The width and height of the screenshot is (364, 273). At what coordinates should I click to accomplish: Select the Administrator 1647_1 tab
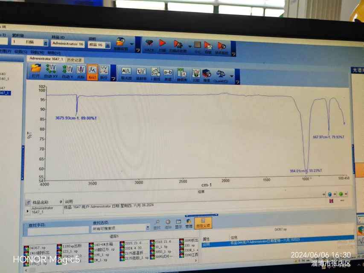[x=46, y=58]
